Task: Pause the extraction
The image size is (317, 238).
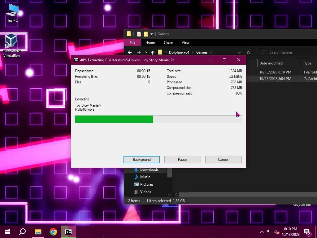Action: point(182,160)
